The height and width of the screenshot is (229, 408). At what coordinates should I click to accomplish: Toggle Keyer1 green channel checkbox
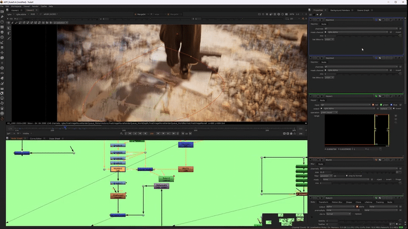point(381,105)
